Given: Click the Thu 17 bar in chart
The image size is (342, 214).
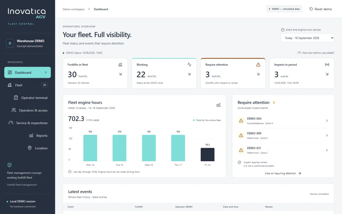Looking at the screenshot, I should click(178, 148).
